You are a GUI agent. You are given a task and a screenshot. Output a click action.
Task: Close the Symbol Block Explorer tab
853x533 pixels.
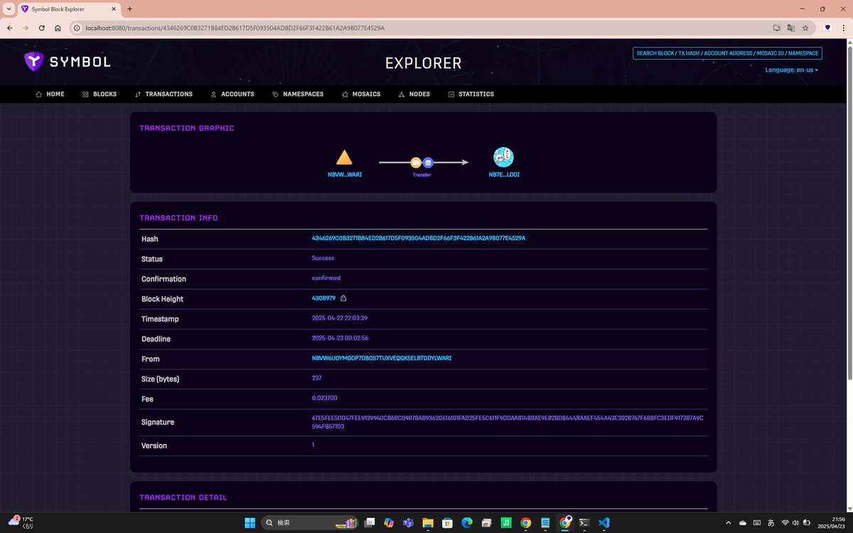[x=114, y=9]
